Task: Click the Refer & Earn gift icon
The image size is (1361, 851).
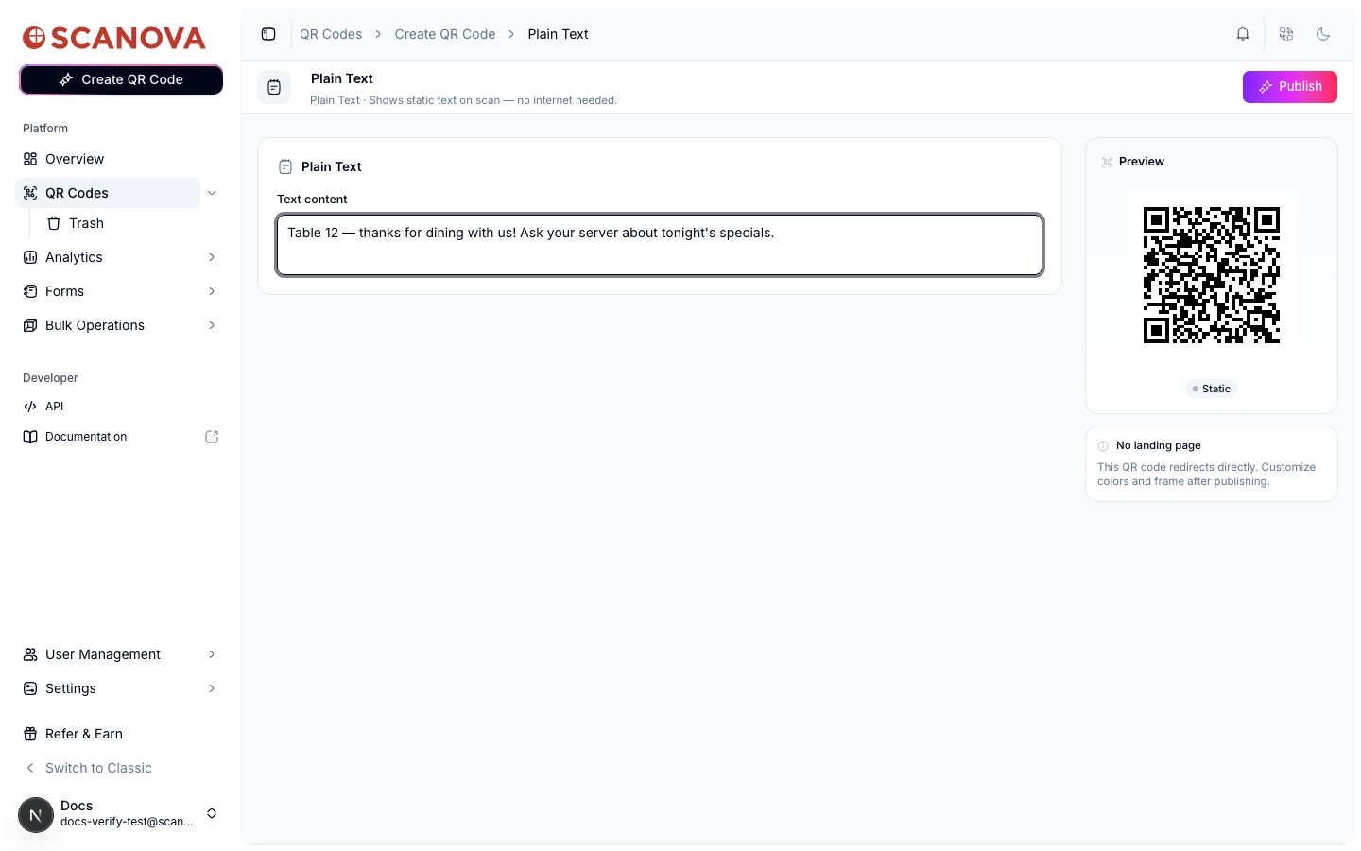Action: tap(30, 734)
